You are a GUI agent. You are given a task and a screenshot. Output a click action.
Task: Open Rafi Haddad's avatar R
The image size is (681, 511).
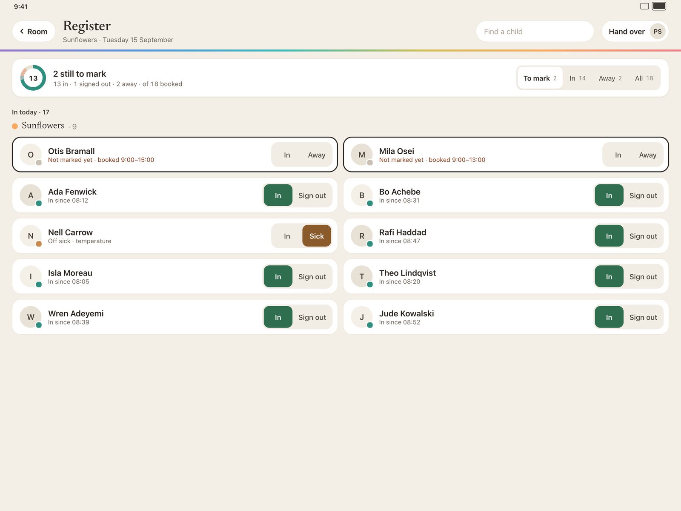coord(362,236)
